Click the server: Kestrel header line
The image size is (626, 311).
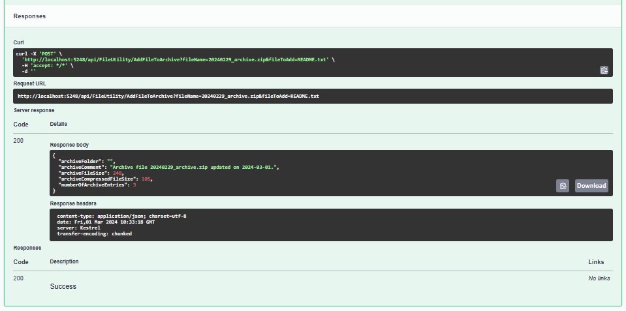(80, 228)
